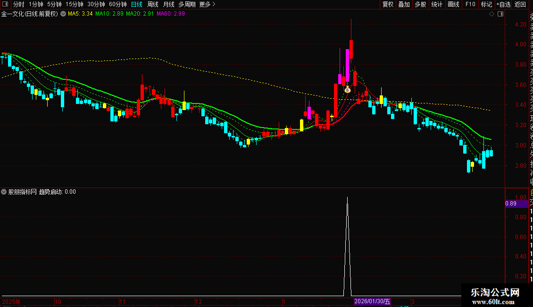Click the month 10 tick on time axis

pyautogui.click(x=58, y=301)
